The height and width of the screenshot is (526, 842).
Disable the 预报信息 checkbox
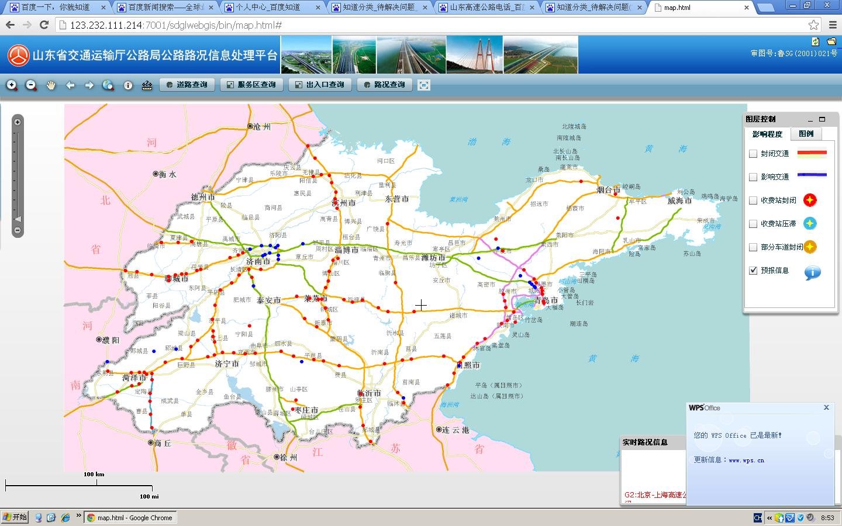(753, 271)
